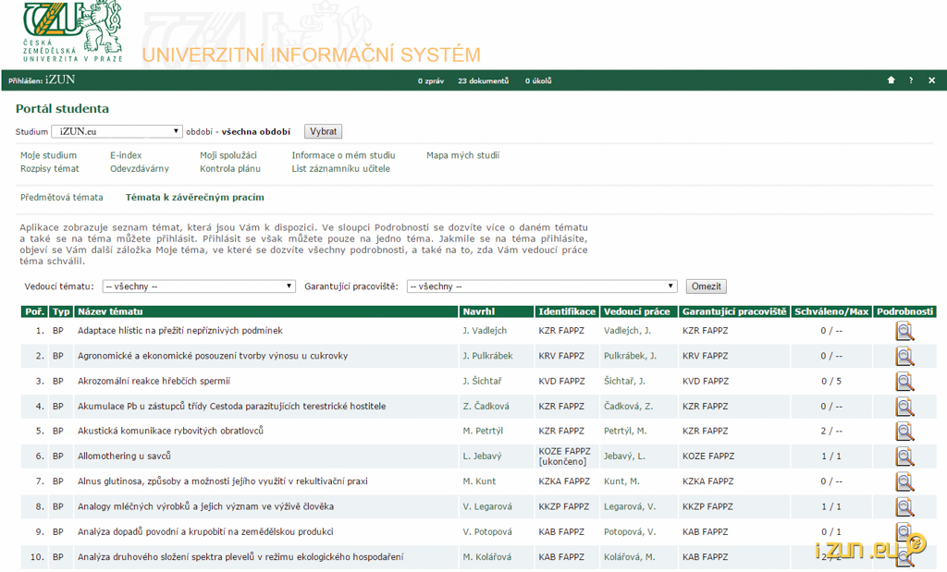
Task: Switch to Předmětová témata tab
Action: pyautogui.click(x=62, y=197)
